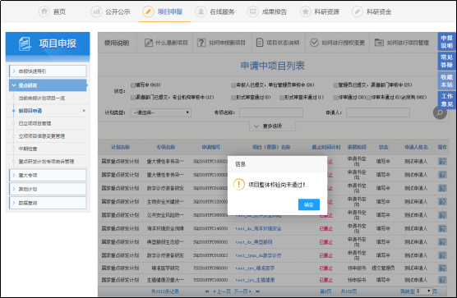Open the 成果报告 tab
Image resolution: width=457 pixels, height=298 pixels.
coord(267,11)
